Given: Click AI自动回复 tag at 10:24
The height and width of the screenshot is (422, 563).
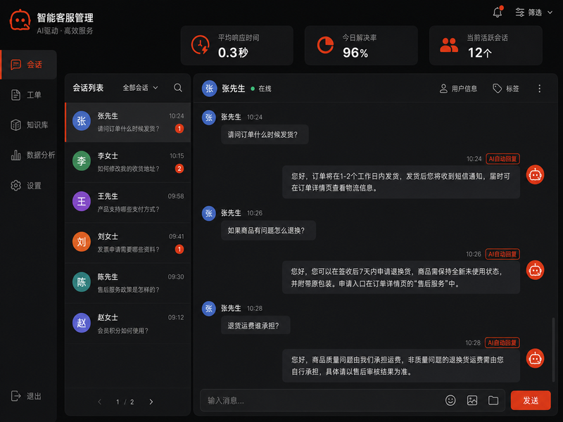Looking at the screenshot, I should (502, 159).
